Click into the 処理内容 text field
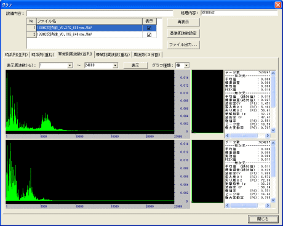283x226 pixels. (x=239, y=13)
